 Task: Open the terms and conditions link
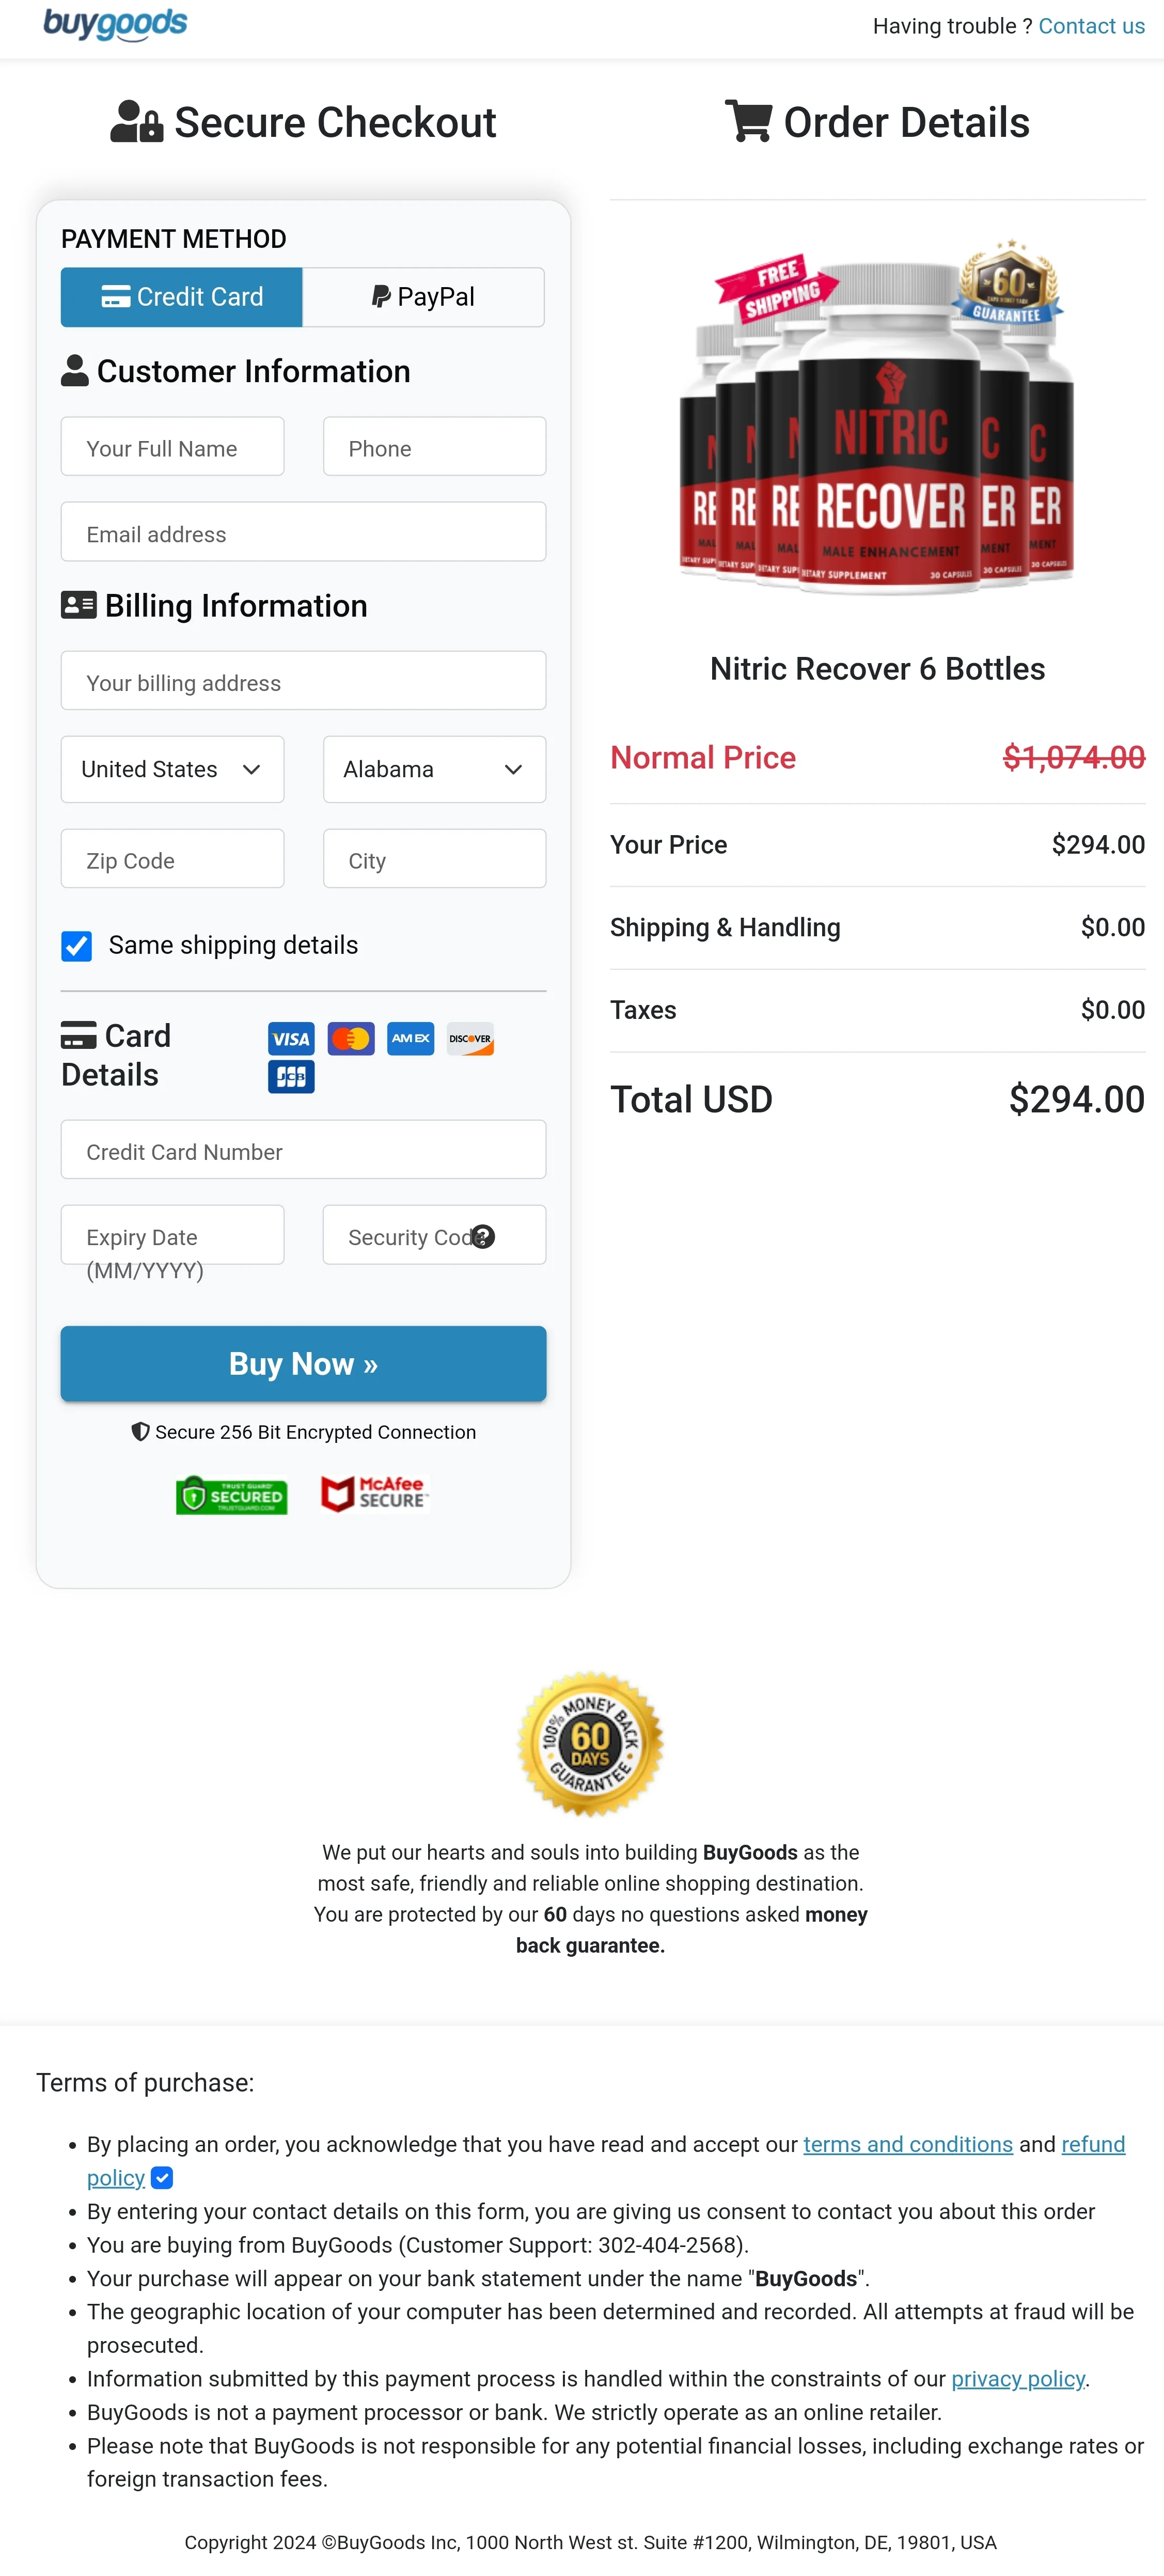coord(907,2144)
